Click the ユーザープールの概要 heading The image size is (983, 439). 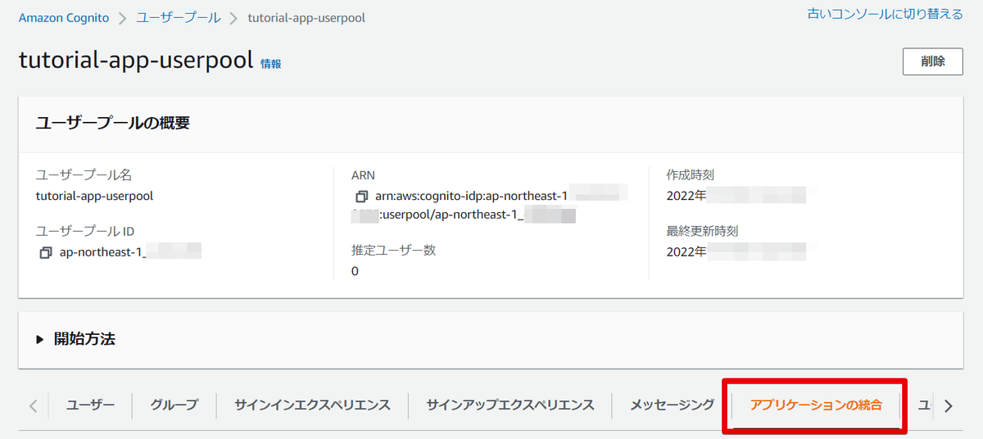pyautogui.click(x=113, y=124)
